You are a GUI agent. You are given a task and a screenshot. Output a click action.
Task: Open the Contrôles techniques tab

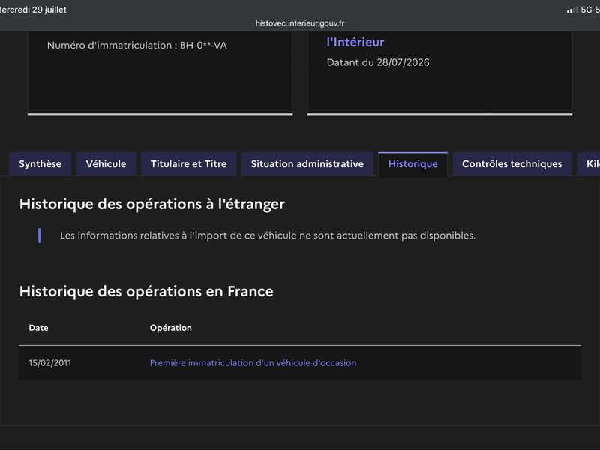pos(512,164)
